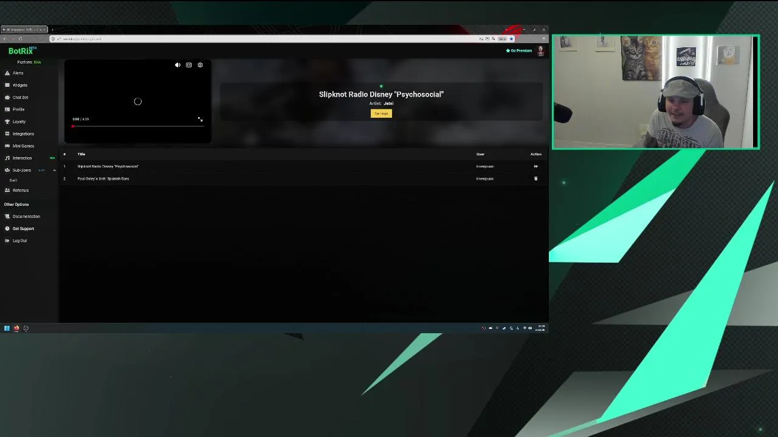
Task: Open Integrations in the sidebar
Action: 23,134
